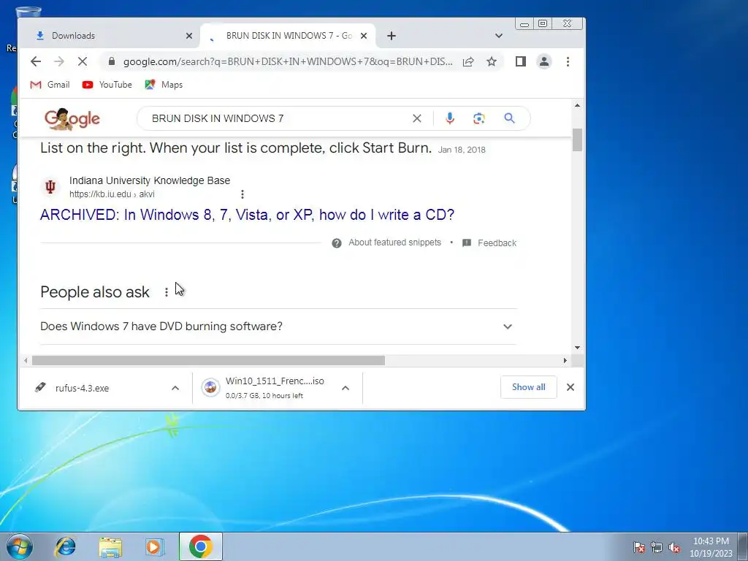748x561 pixels.
Task: Launch Internet Explorer from taskbar
Action: coord(65,546)
